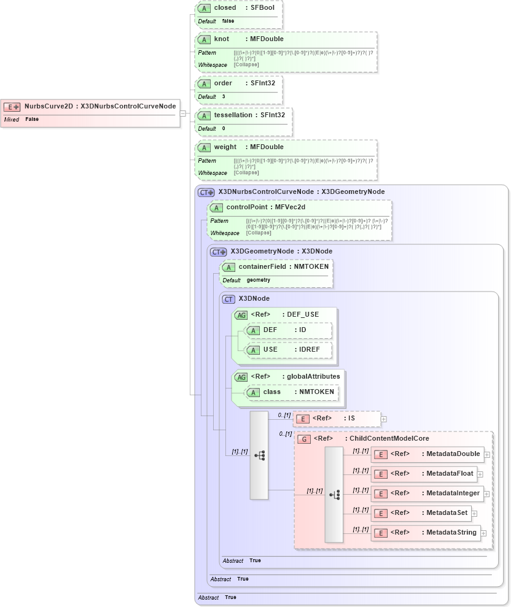Click AG icon of globalAttributes group
Viewport: 511px width, 607px height.
coord(241,377)
